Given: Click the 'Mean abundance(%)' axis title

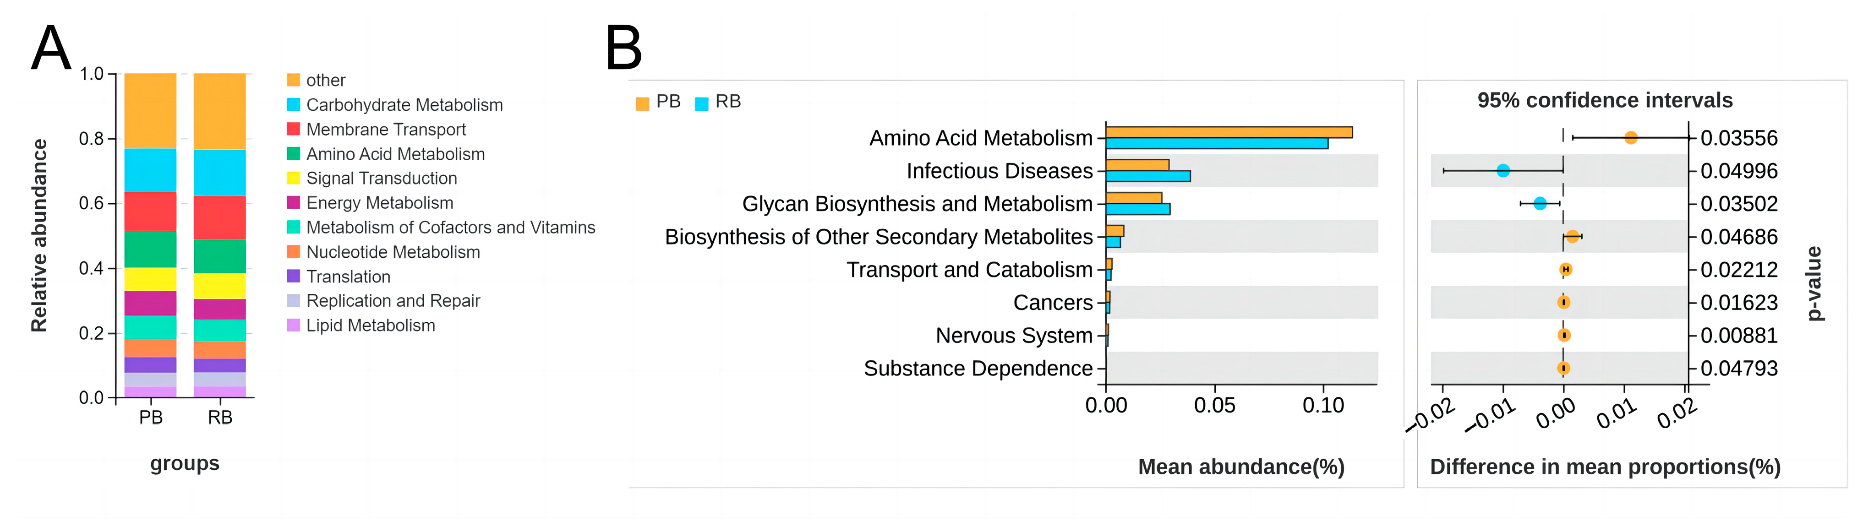Looking at the screenshot, I should tap(1241, 467).
